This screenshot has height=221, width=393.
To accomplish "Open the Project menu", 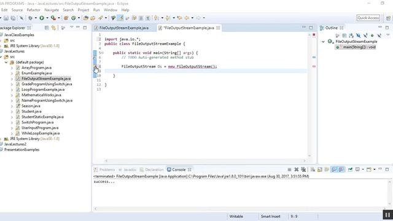I will 84,10.
